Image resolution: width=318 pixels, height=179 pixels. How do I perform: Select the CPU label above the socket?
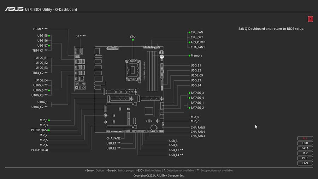(133, 37)
